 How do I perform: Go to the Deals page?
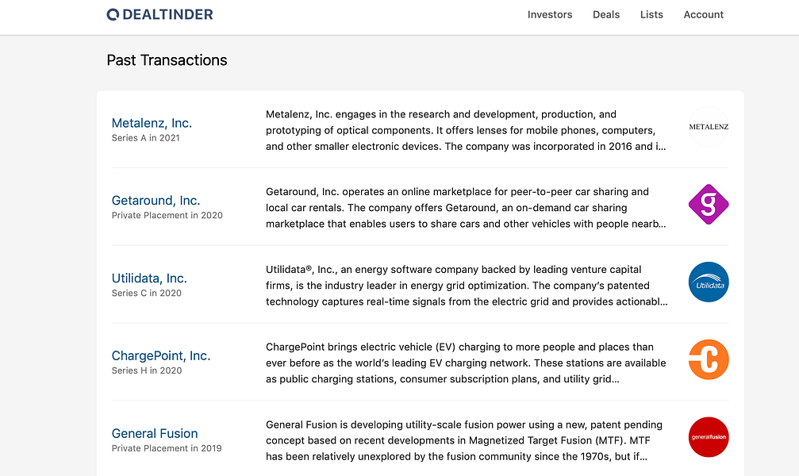(x=606, y=15)
